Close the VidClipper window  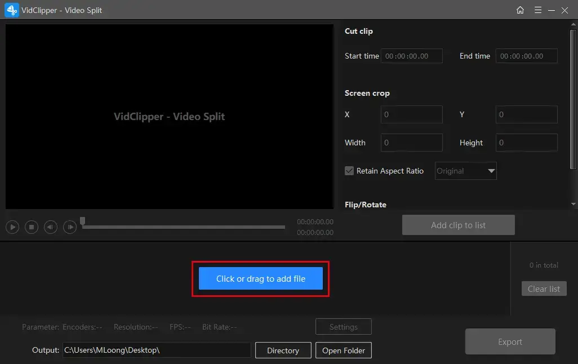point(564,10)
